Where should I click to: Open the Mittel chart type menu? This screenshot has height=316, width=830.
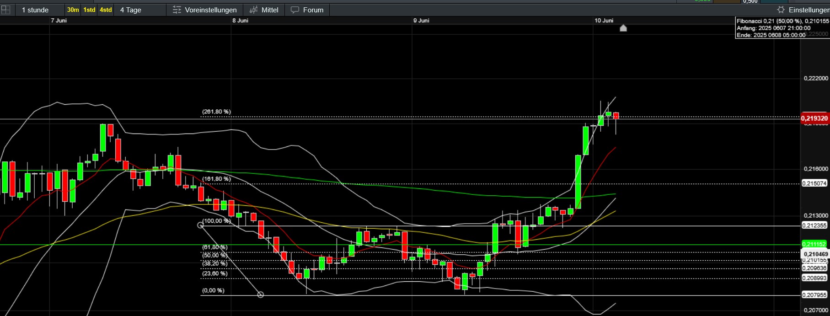264,10
